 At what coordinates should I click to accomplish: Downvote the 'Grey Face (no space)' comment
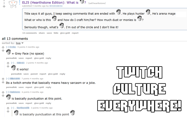pyautogui.click(x=3, y=51)
